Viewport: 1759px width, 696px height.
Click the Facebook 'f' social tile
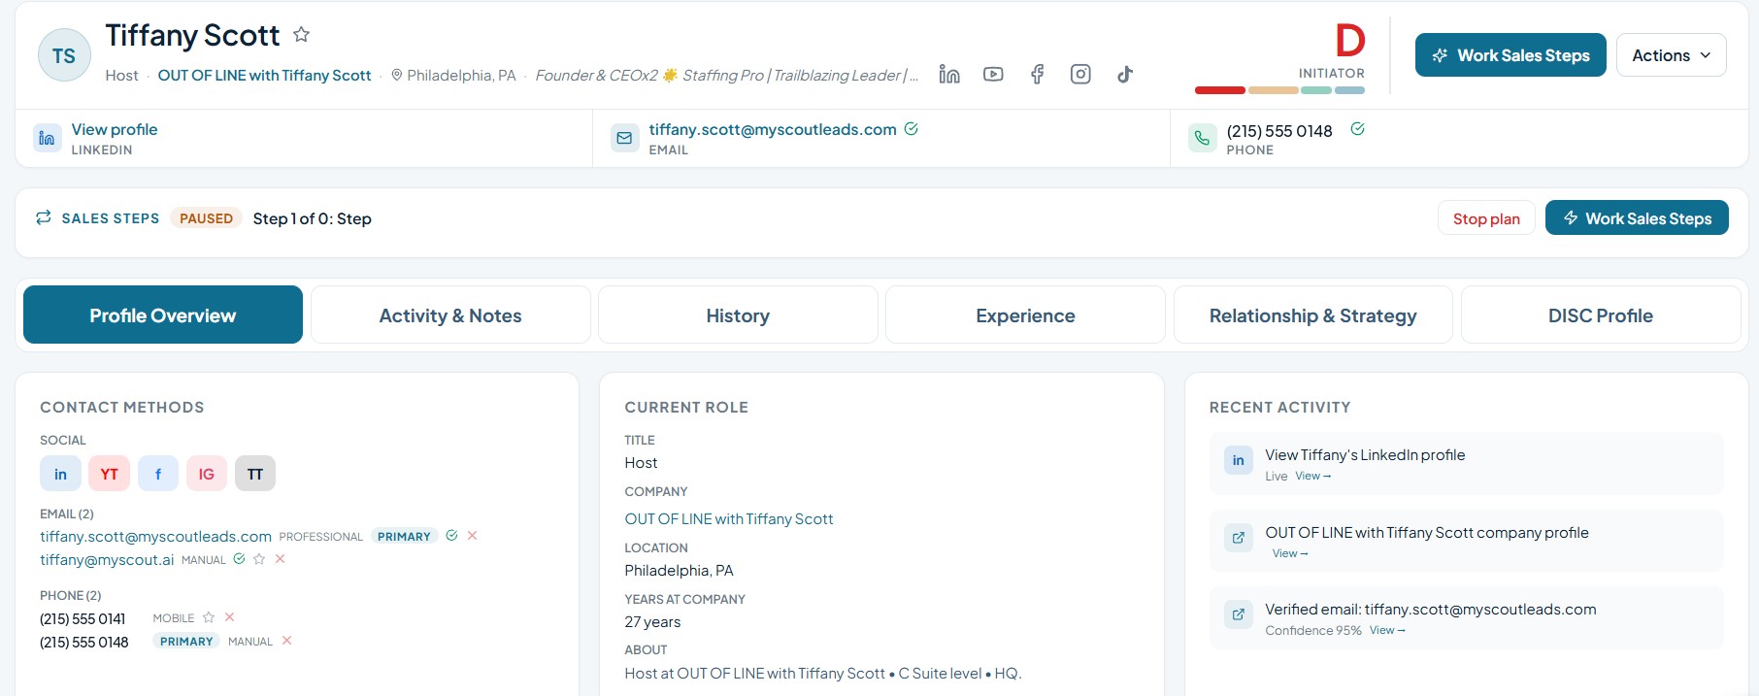click(158, 474)
